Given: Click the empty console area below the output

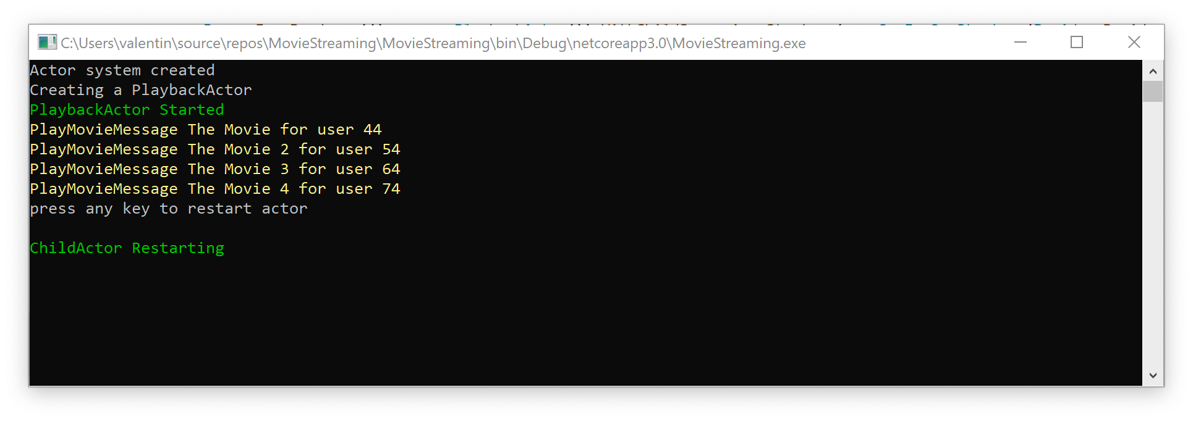Looking at the screenshot, I should coord(556,321).
